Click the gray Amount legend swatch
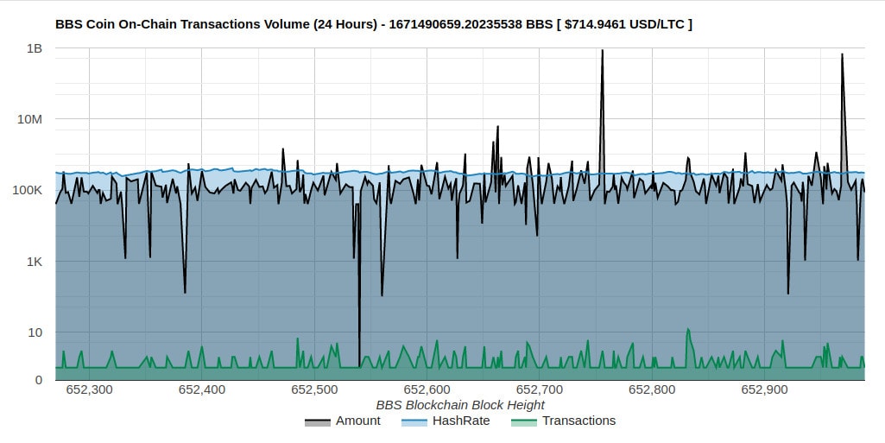The image size is (885, 443). coord(318,421)
